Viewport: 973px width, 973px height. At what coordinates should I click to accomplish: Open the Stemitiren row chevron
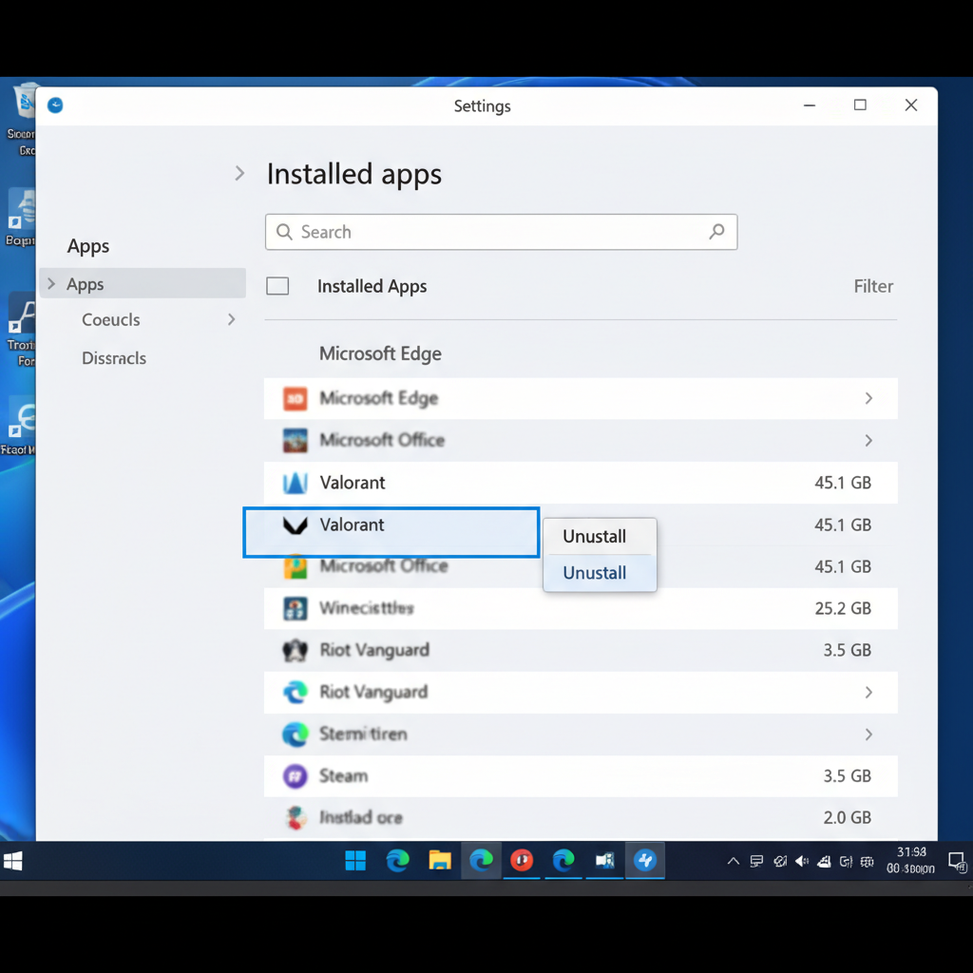[868, 735]
